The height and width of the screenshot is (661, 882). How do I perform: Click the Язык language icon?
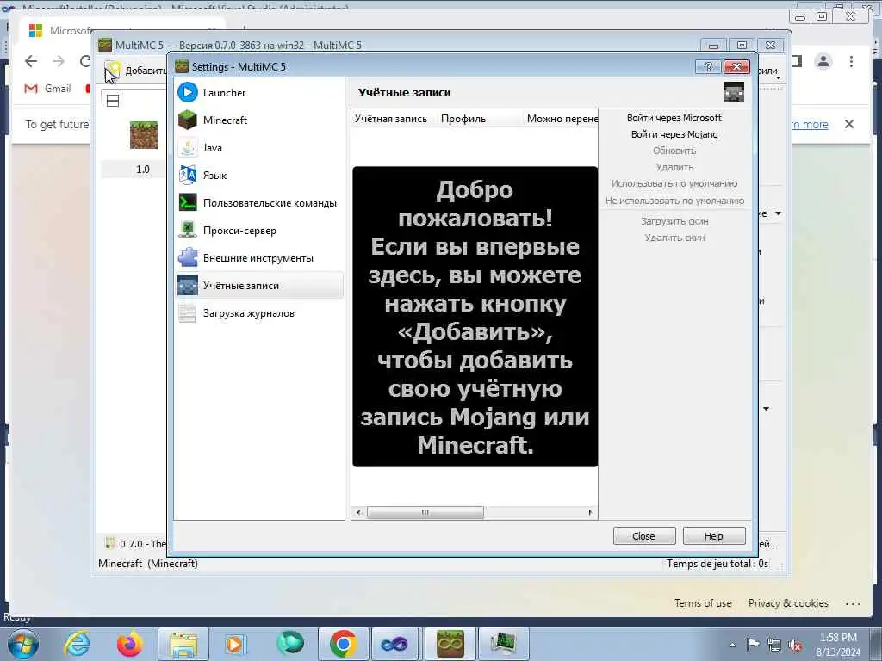click(x=187, y=175)
